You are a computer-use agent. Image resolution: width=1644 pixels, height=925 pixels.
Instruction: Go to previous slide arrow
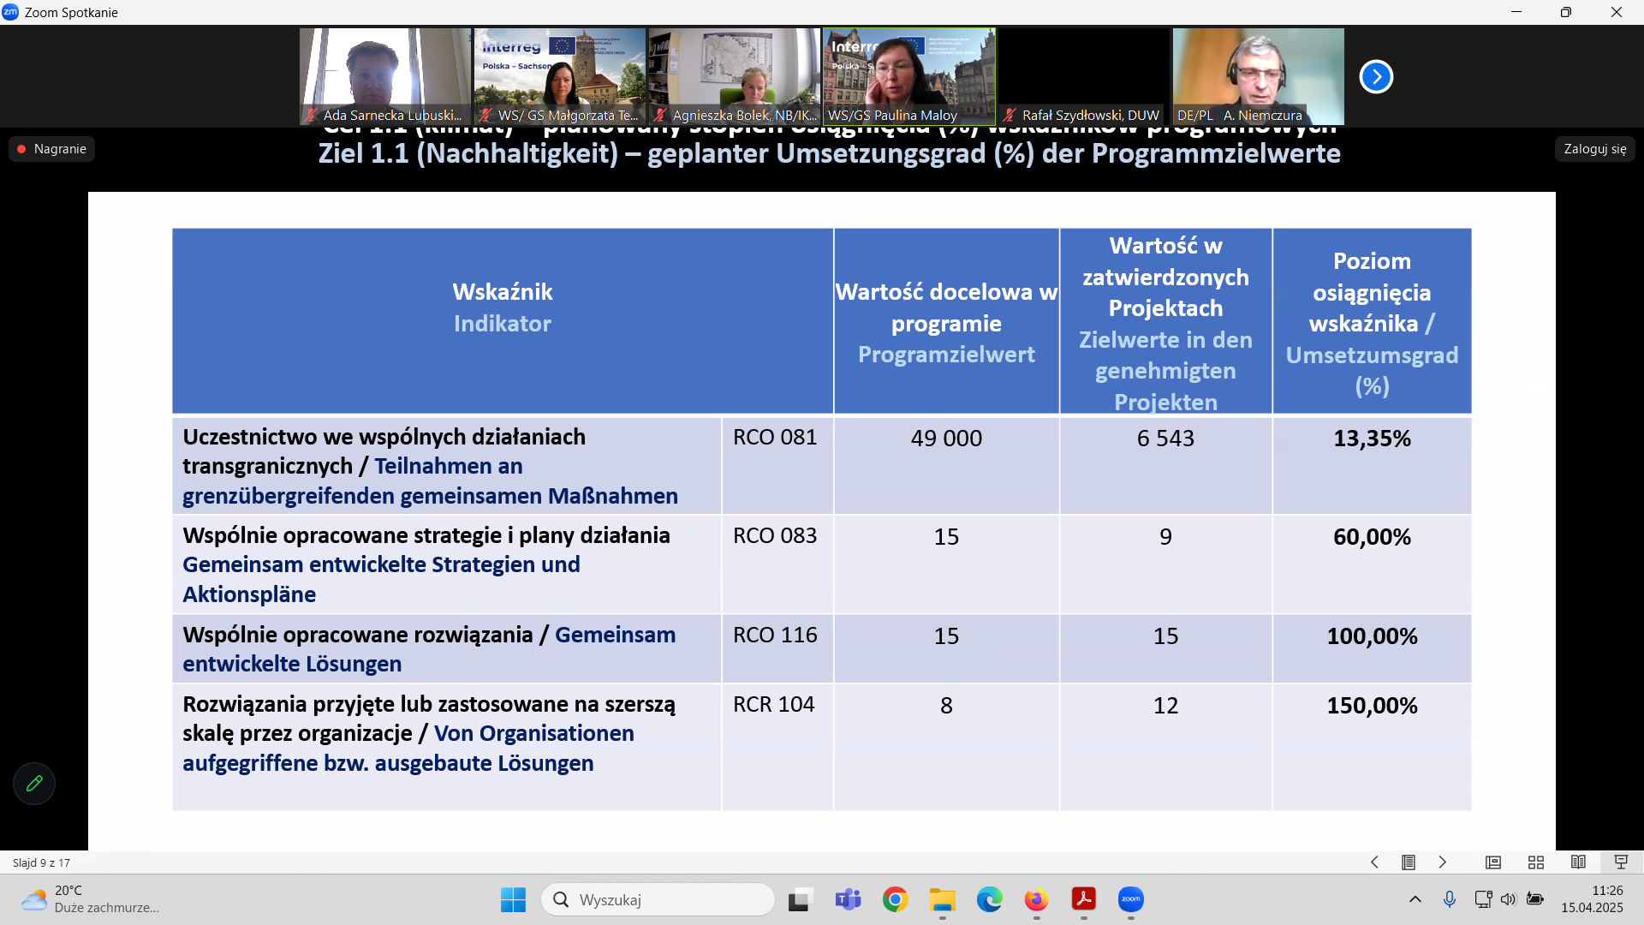click(1374, 862)
